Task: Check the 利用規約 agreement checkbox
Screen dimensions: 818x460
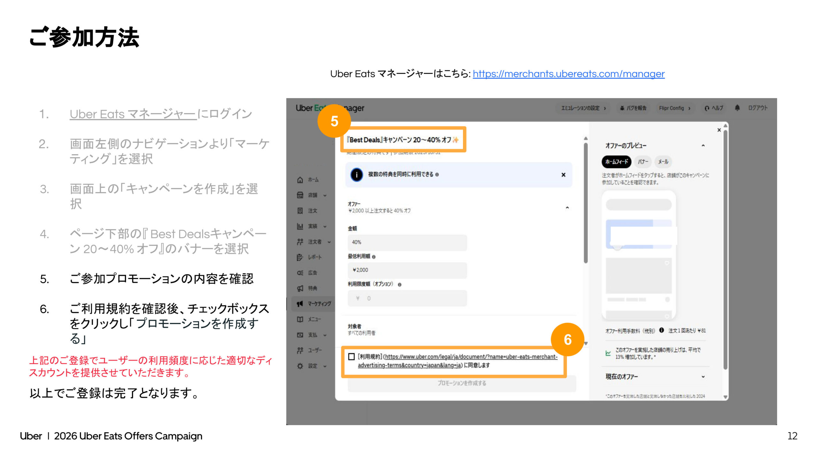Action: pos(351,356)
